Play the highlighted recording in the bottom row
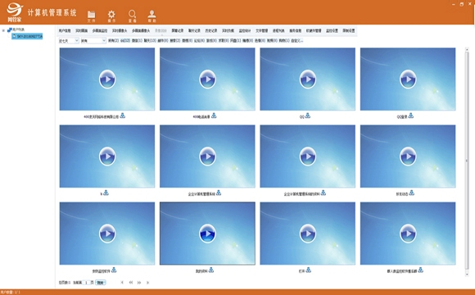475x295 pixels. click(x=207, y=234)
